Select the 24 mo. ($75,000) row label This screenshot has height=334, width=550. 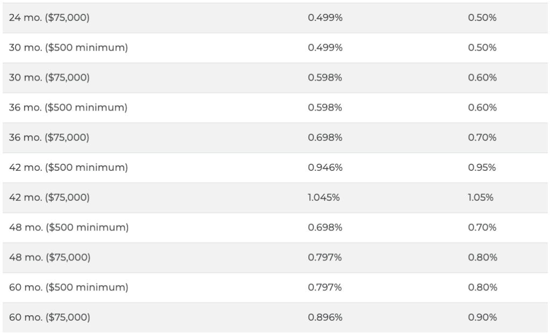[49, 18]
